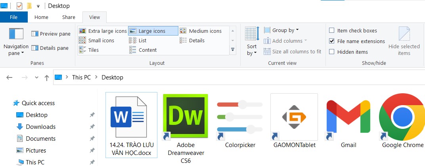Click pin icon next to Documents
425x166 pixels.
pyautogui.click(x=92, y=139)
